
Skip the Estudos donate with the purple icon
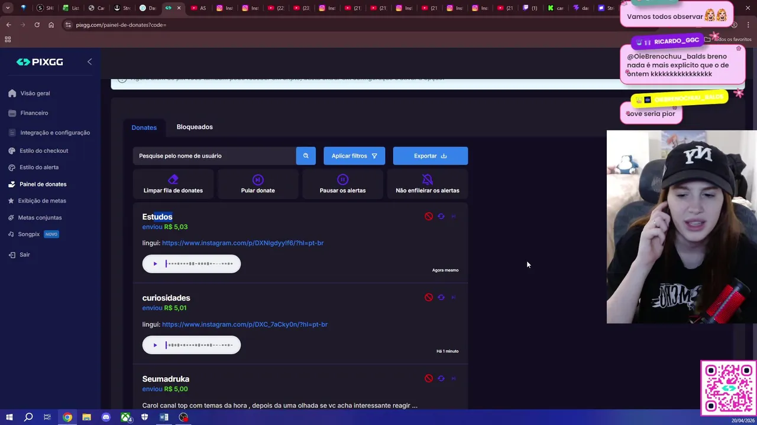click(x=454, y=217)
